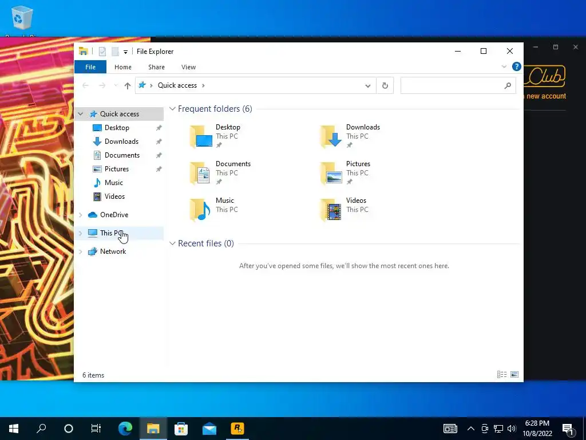Open Mail app from taskbar
This screenshot has width=586, height=440.
tap(209, 429)
